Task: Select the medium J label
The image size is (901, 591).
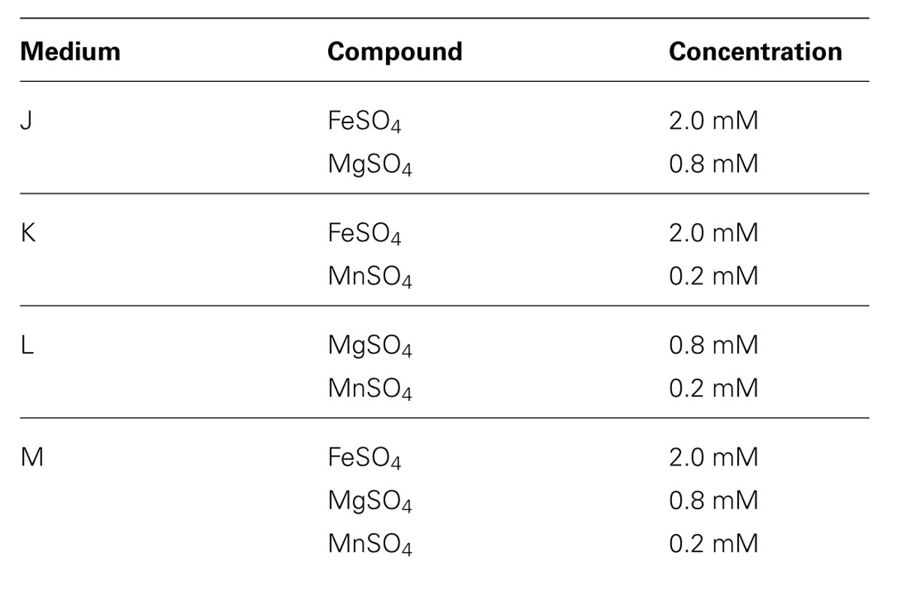Action: (26, 121)
